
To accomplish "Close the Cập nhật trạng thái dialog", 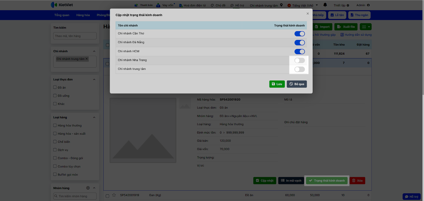I will tap(308, 13).
